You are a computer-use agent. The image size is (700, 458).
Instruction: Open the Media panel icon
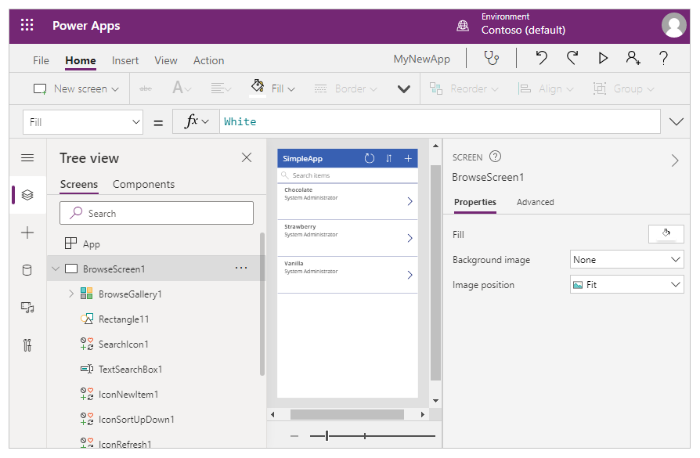pos(27,308)
